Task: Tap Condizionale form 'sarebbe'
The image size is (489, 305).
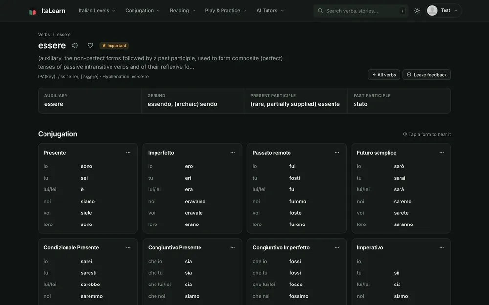Action: (90, 285)
